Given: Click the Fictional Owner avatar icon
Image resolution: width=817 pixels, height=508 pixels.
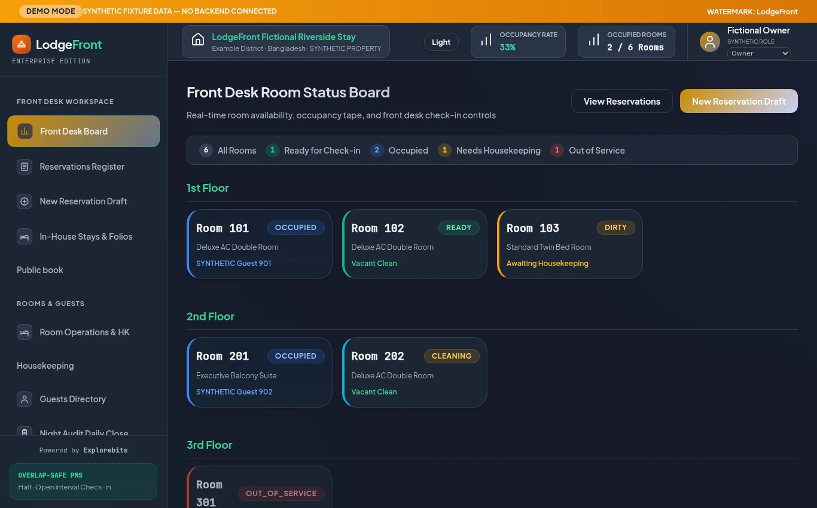Looking at the screenshot, I should 710,42.
